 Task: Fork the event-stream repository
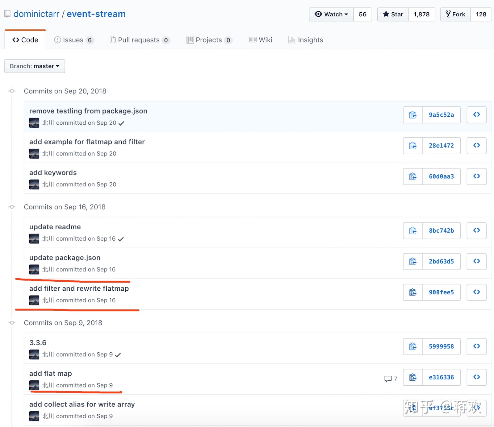[455, 14]
